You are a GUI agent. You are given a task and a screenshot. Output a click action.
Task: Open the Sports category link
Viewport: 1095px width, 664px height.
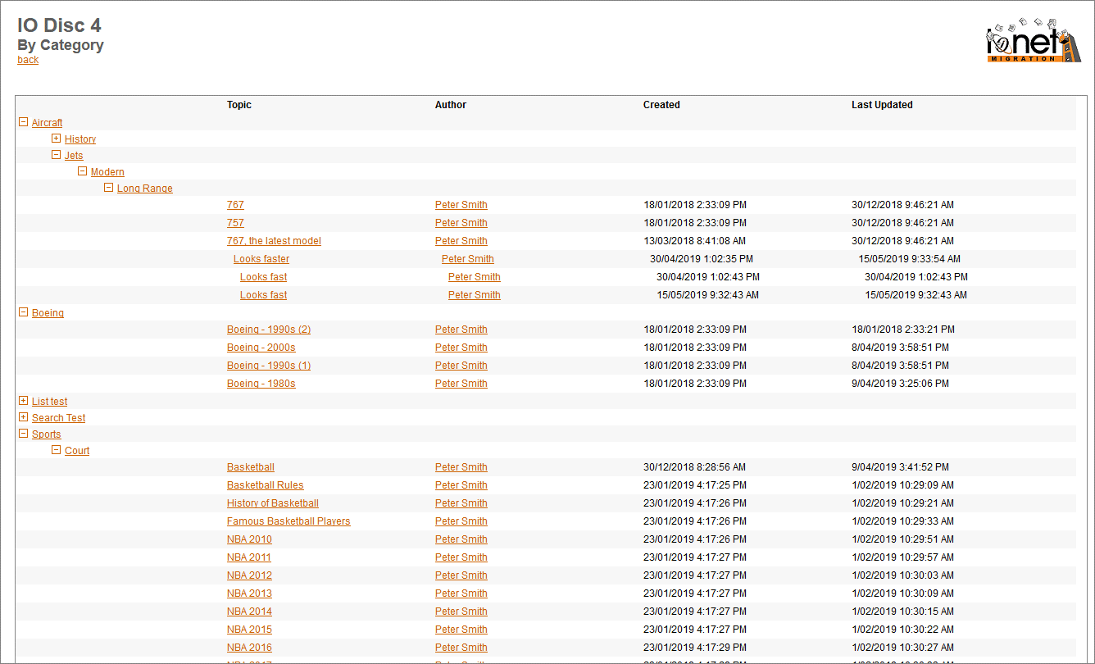pos(47,434)
